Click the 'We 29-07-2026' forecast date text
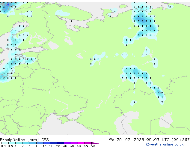This screenshot has height=147, width=190. click(126, 140)
